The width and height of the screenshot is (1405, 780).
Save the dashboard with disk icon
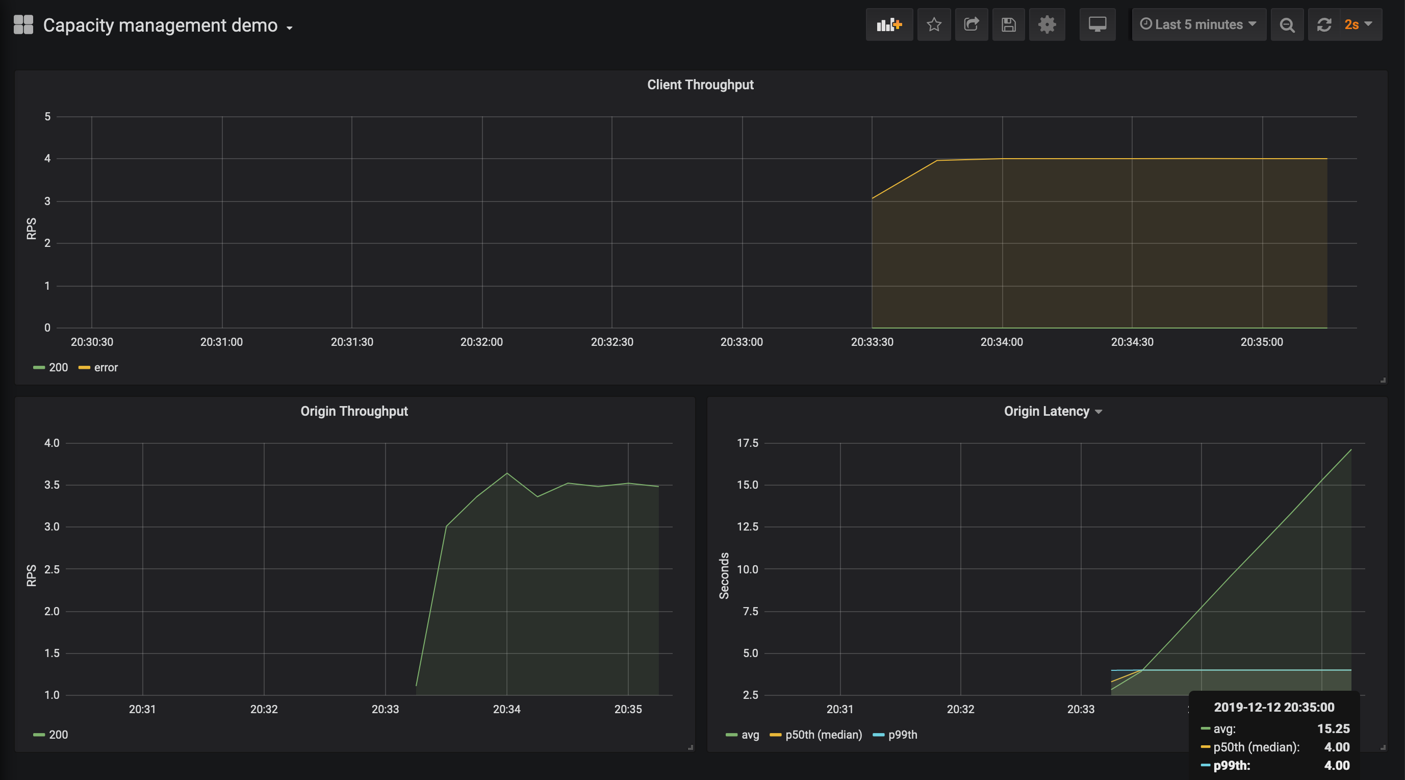(x=1008, y=24)
